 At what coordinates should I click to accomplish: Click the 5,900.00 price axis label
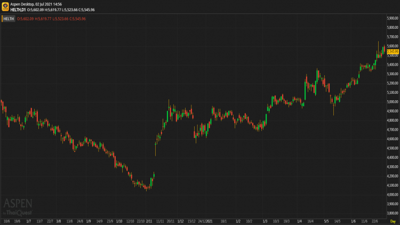(393, 18)
